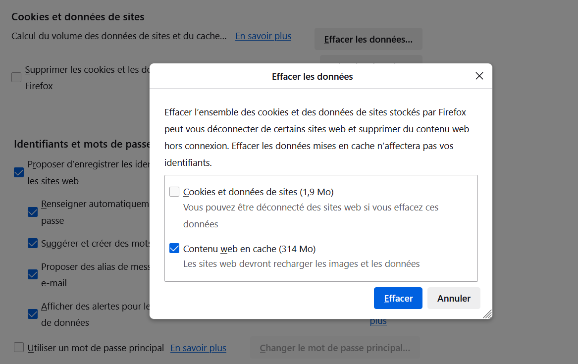The height and width of the screenshot is (364, 578).
Task: Enable the "Cookies et données de sites" checkbox
Action: [174, 191]
